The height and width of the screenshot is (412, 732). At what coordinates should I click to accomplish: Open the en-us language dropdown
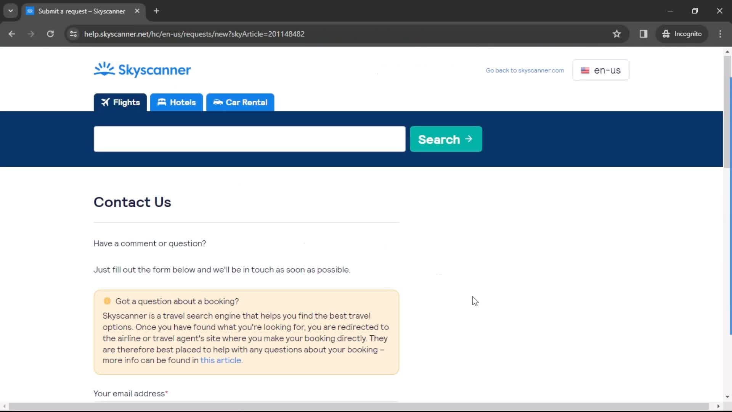[601, 70]
